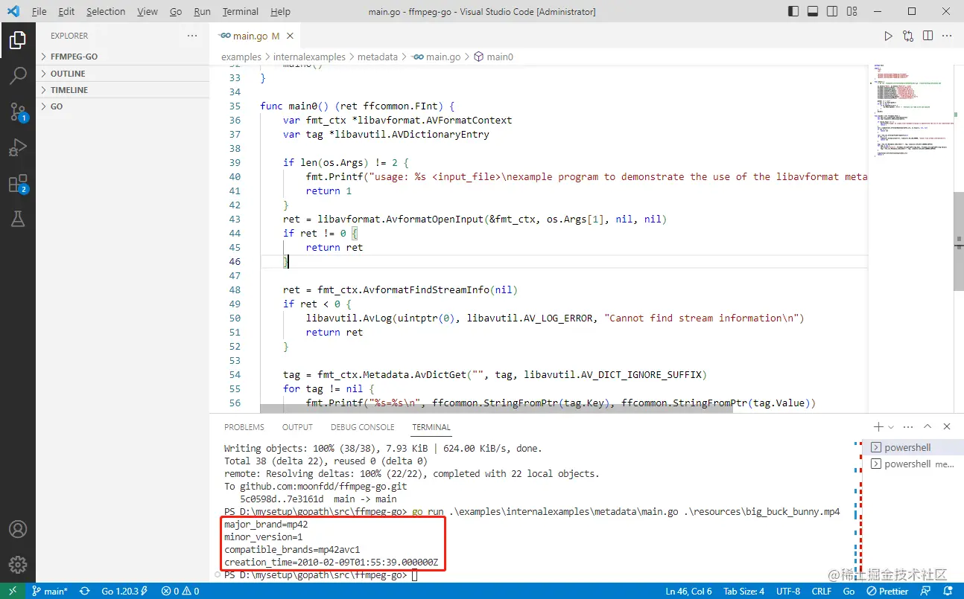The height and width of the screenshot is (599, 964).
Task: Open the Terminal menu
Action: click(241, 12)
